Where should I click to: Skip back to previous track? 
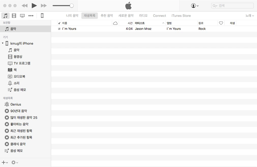pyautogui.click(x=25, y=6)
